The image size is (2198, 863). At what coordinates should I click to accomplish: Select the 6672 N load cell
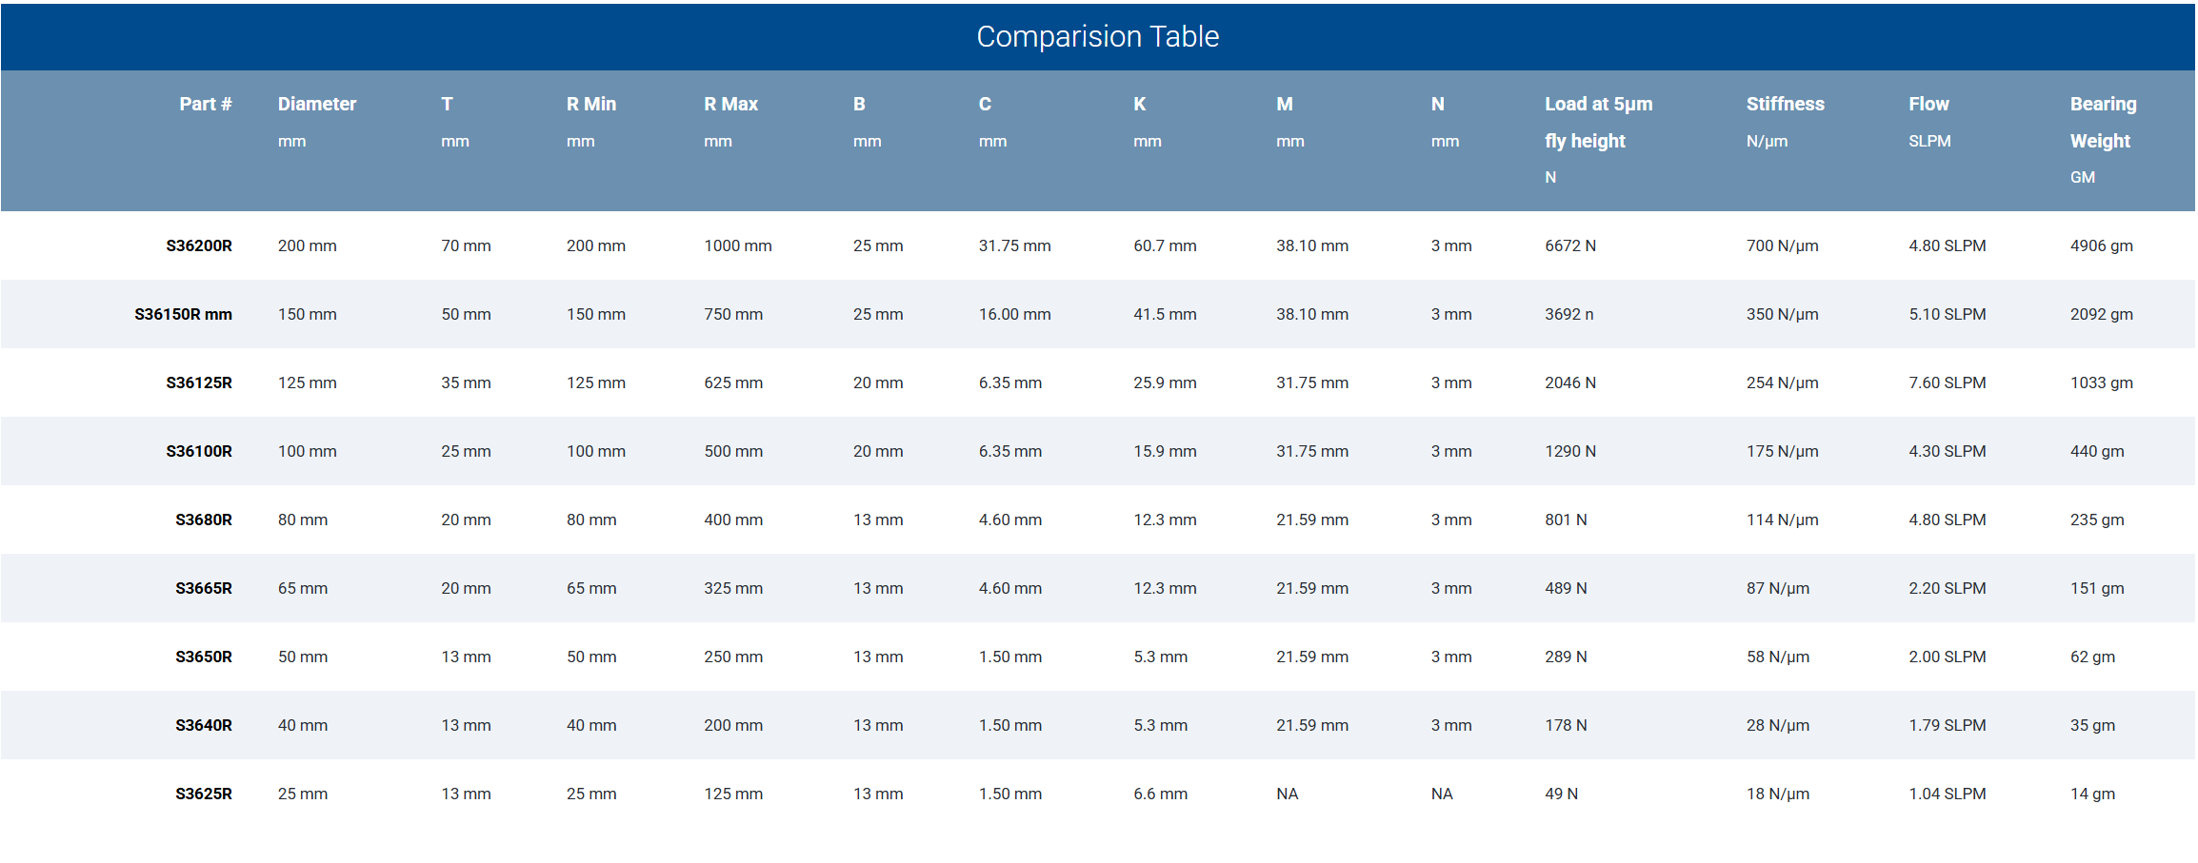(1570, 245)
